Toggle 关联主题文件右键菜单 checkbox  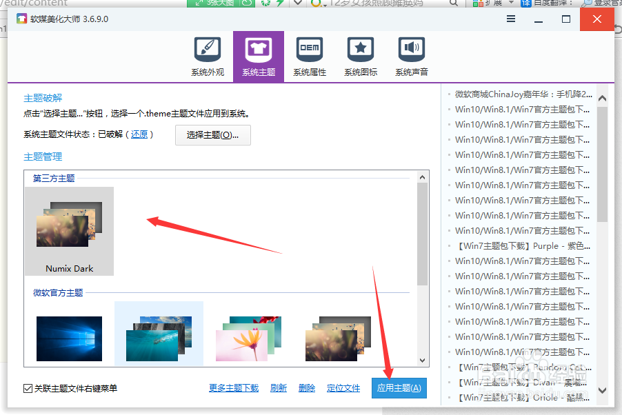(28, 388)
